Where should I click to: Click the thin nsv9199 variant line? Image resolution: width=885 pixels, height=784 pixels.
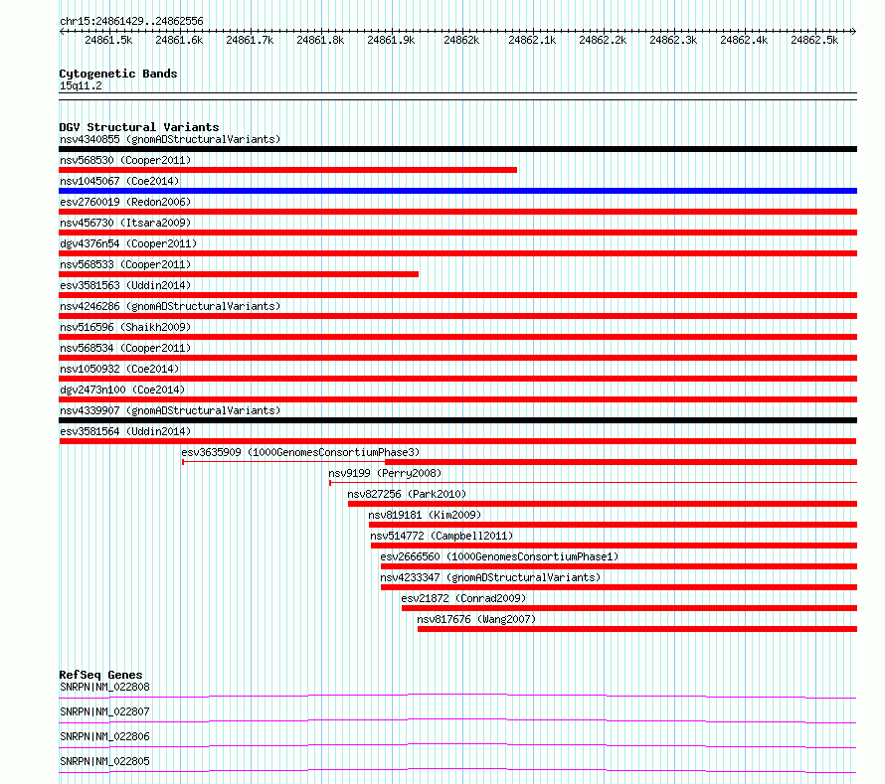click(594, 483)
